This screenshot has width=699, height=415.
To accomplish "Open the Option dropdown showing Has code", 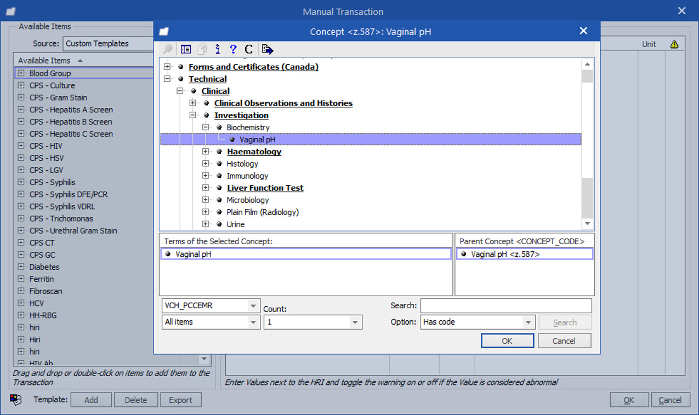I will (529, 322).
